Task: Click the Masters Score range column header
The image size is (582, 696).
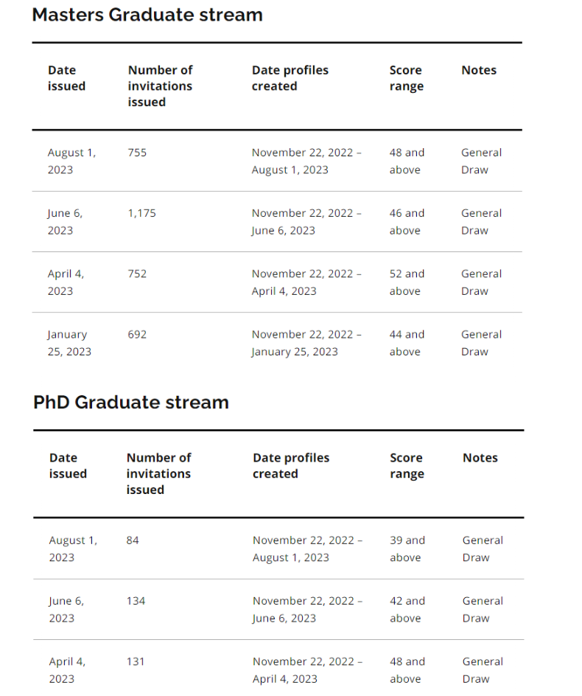Action: [x=407, y=78]
